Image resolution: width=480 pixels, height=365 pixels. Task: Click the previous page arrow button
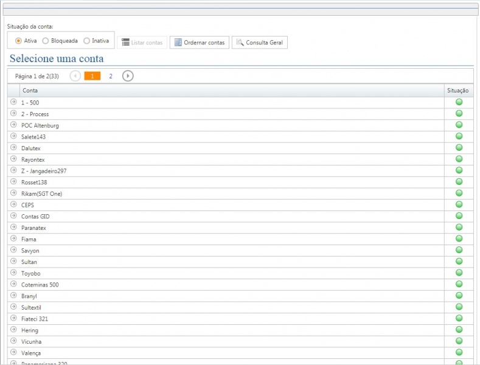click(75, 76)
